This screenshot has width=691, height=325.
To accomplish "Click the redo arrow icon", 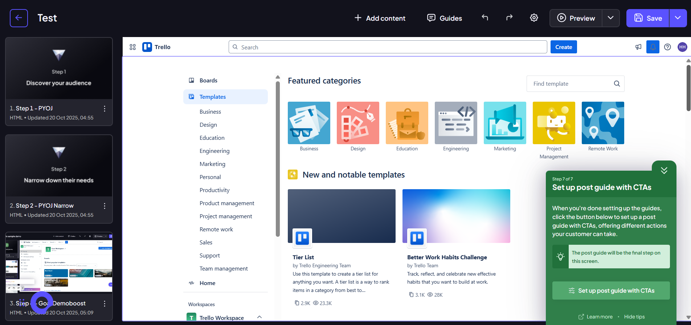I will pyautogui.click(x=510, y=18).
